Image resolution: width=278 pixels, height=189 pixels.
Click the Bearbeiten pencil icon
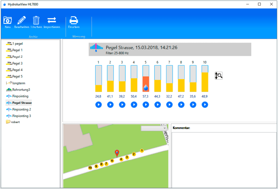pyautogui.click(x=21, y=20)
